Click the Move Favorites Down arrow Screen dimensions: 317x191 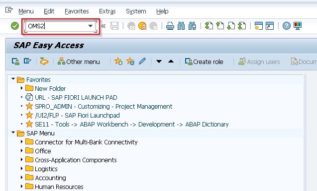click(159, 61)
